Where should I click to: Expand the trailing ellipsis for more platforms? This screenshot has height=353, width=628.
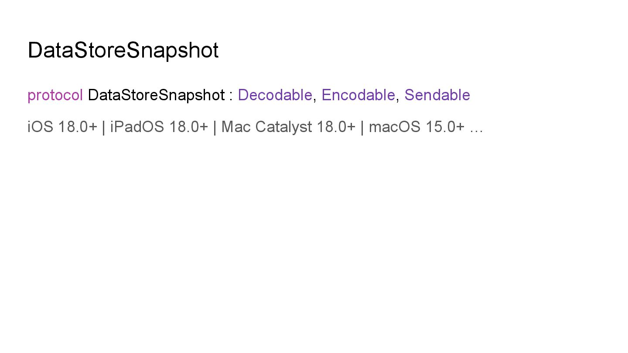point(476,127)
